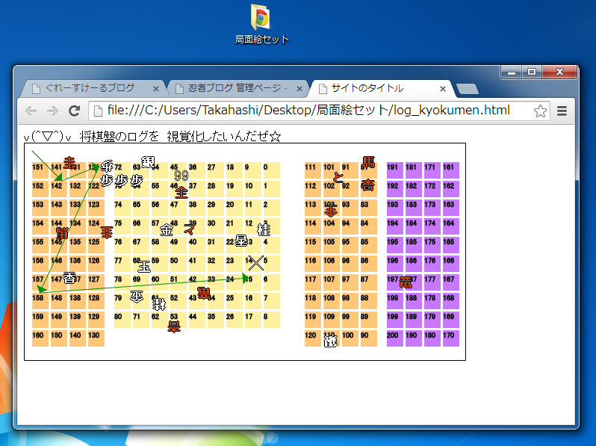
Task: Click purple cell 184
Action: (x=414, y=226)
